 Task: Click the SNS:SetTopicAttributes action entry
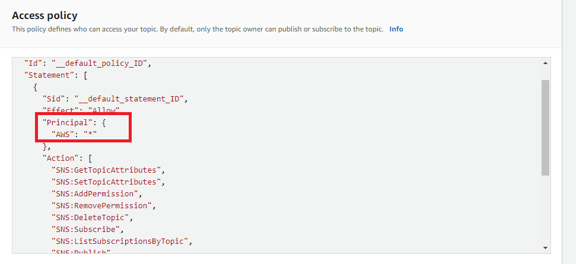pos(107,182)
